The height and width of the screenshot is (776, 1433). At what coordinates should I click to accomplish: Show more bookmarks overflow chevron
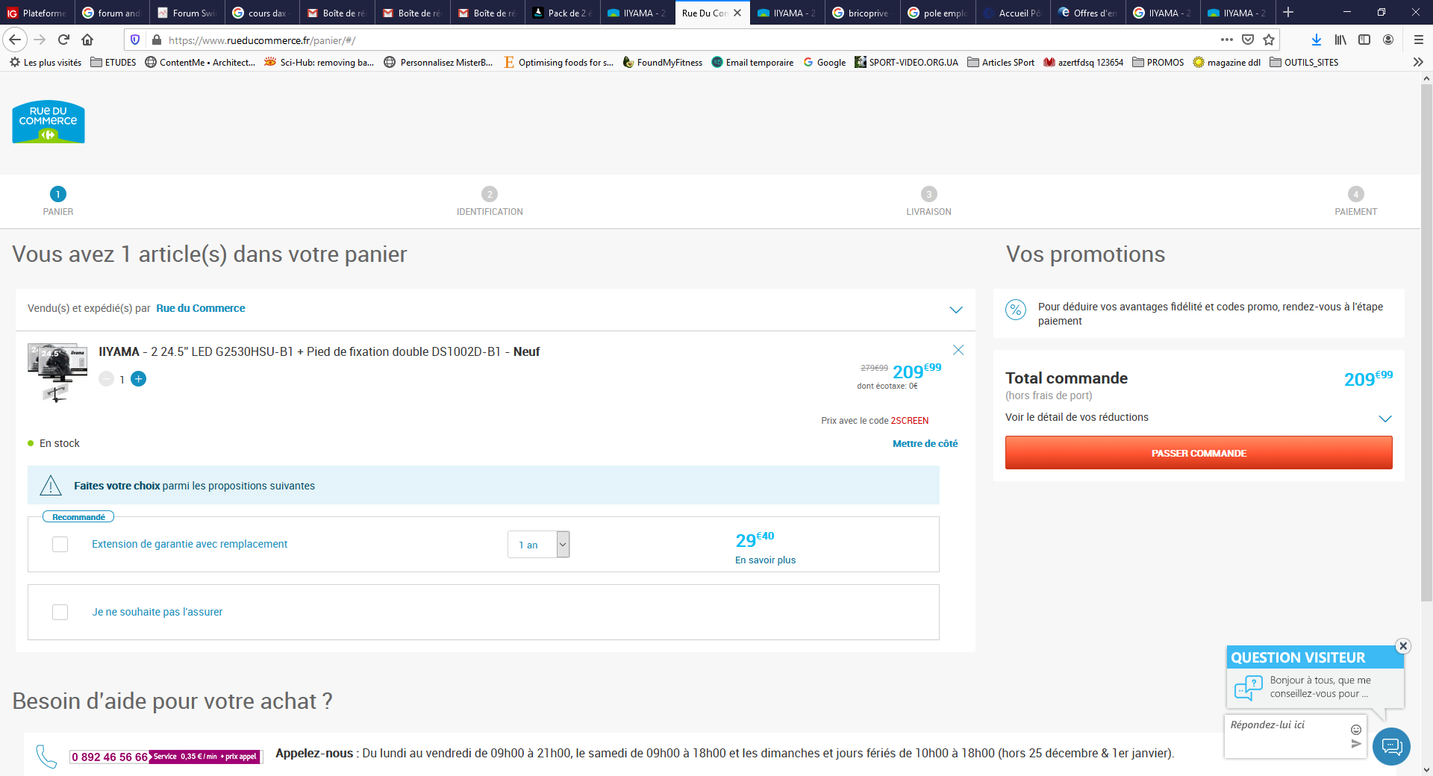click(x=1419, y=62)
